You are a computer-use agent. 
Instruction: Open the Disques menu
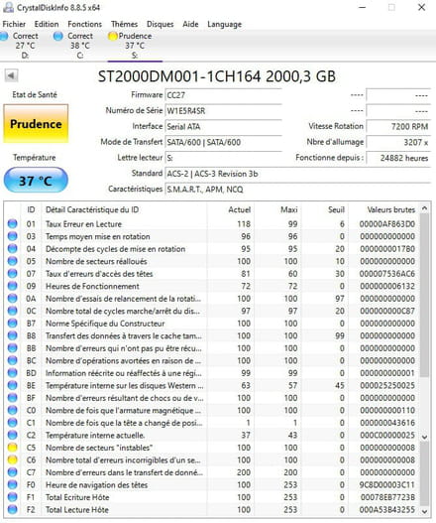pos(161,24)
